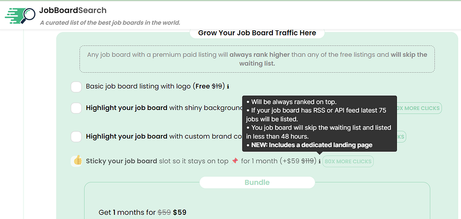The width and height of the screenshot is (461, 219).
Task: Enable the Basic job board listing checkbox
Action: [x=77, y=86]
